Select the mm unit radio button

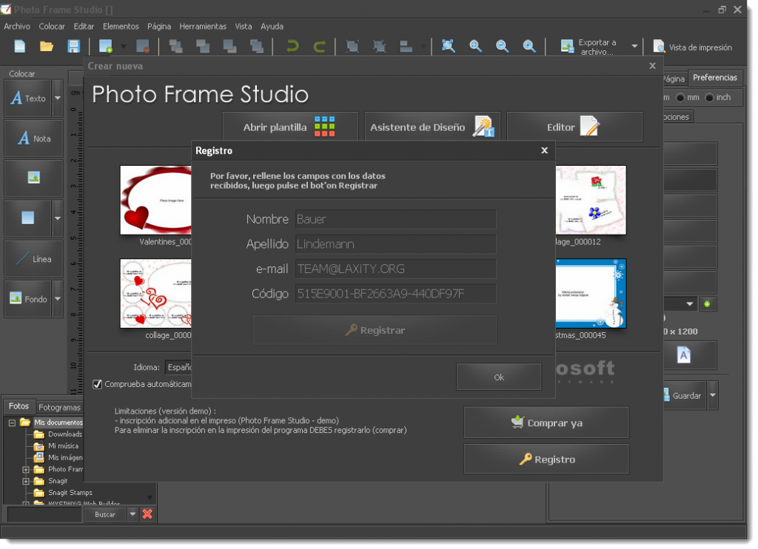(680, 98)
